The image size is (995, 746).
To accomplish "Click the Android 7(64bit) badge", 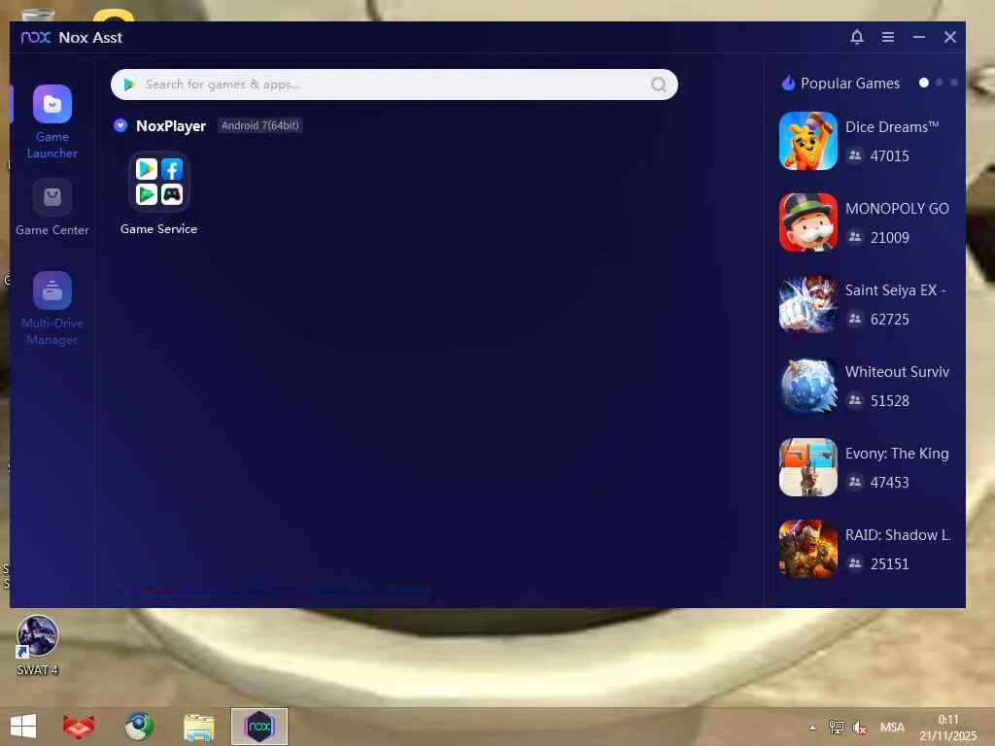I will [x=259, y=125].
